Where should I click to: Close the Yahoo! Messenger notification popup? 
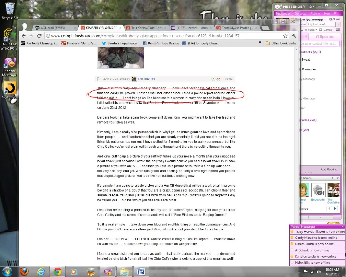point(342,227)
